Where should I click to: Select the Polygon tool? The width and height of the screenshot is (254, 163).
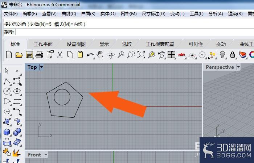pyautogui.click(x=7, y=112)
